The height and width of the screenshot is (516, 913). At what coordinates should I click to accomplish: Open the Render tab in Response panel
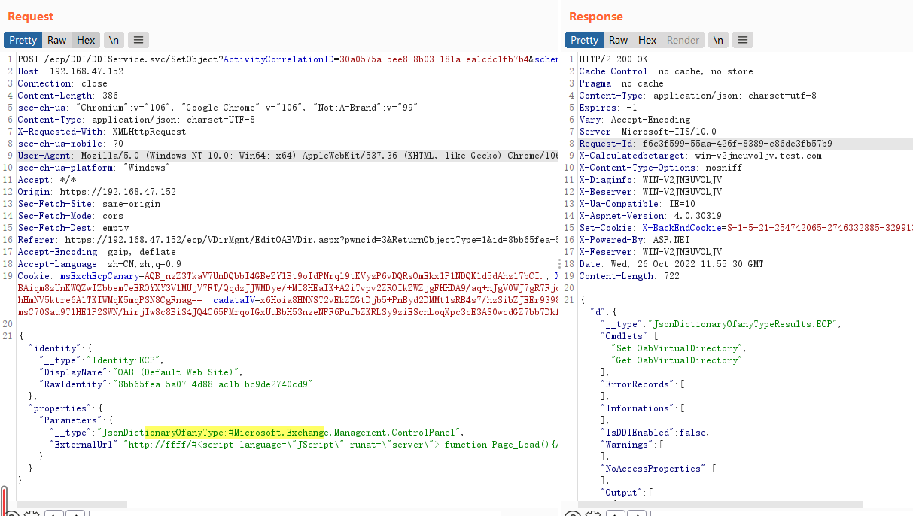pos(683,40)
